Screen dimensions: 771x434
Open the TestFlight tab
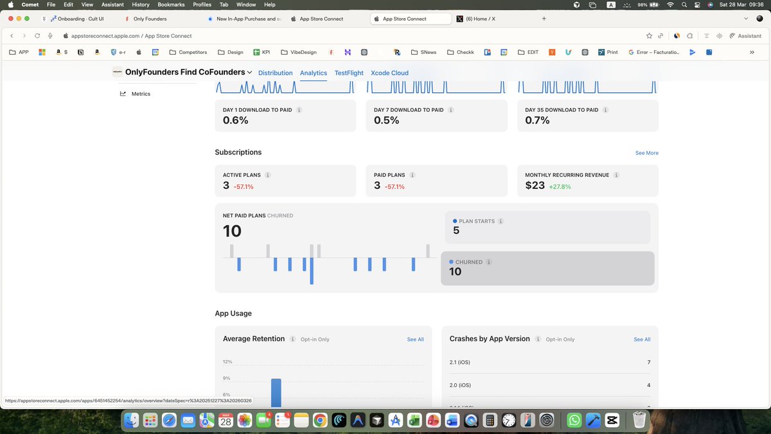tap(349, 73)
